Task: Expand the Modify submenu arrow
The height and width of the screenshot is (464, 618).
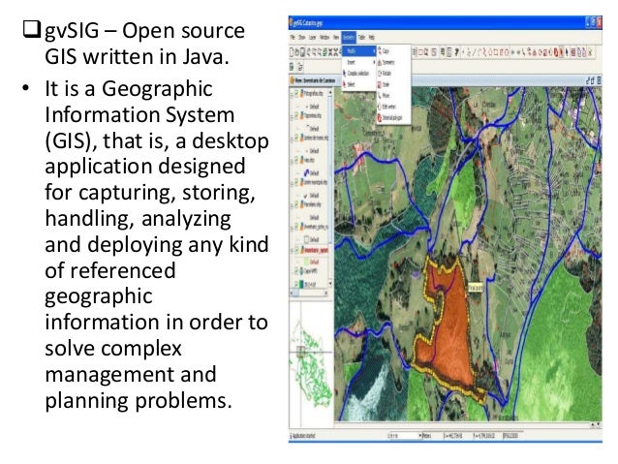Action: point(374,50)
